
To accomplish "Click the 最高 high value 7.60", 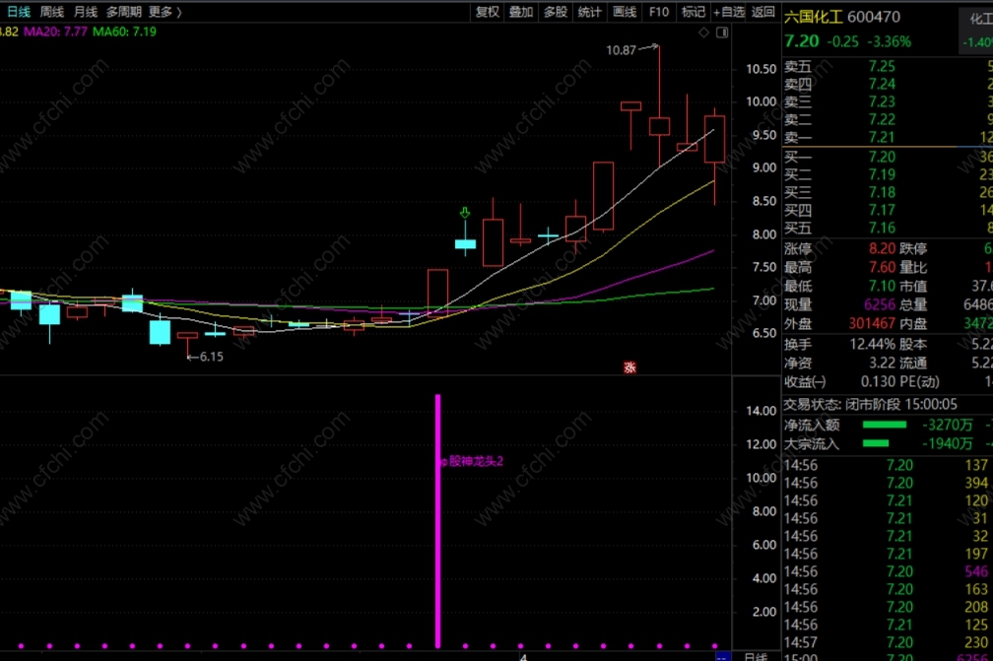I will (x=883, y=267).
